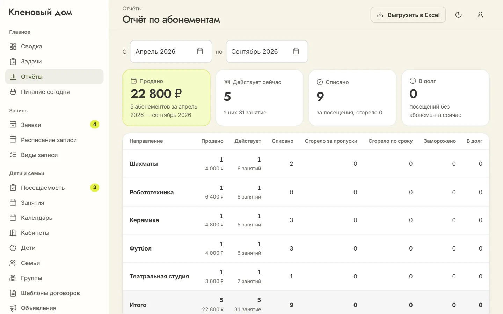Click the Сгорело по сроку column header
Viewport: 503px width, 314px height.
coord(391,141)
